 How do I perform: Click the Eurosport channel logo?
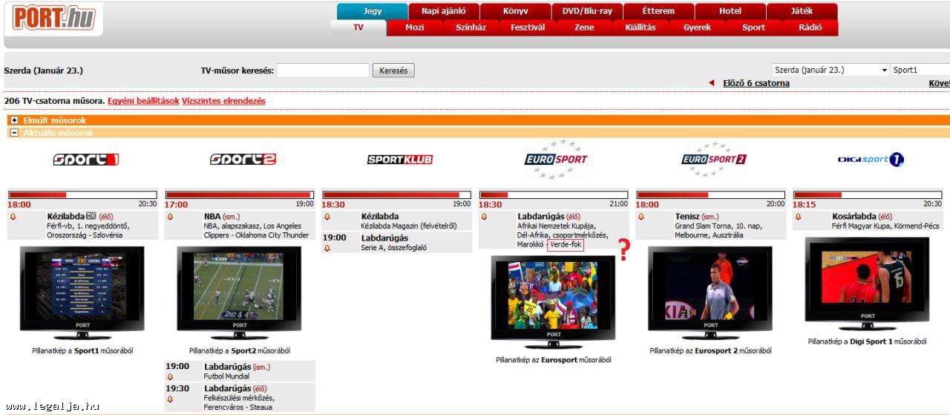pyautogui.click(x=555, y=159)
